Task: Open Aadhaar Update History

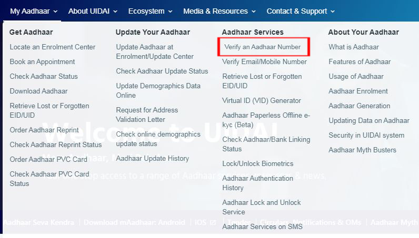Action: tap(152, 159)
